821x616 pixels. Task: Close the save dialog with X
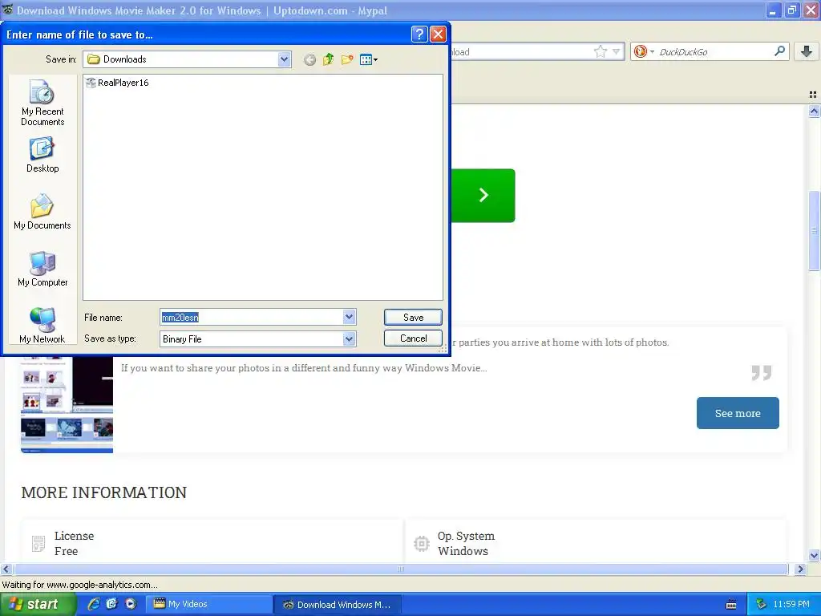pos(438,34)
